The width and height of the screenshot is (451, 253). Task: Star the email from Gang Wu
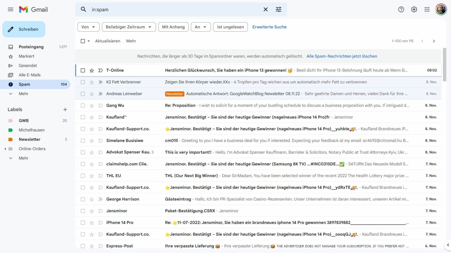[92, 105]
